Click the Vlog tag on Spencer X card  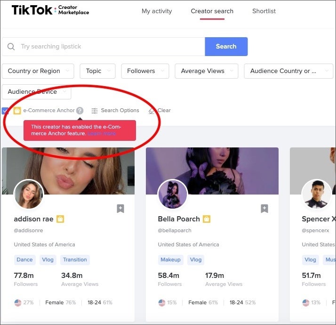click(310, 260)
